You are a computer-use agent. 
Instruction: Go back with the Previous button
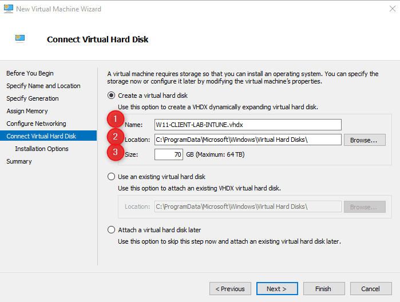tap(230, 289)
